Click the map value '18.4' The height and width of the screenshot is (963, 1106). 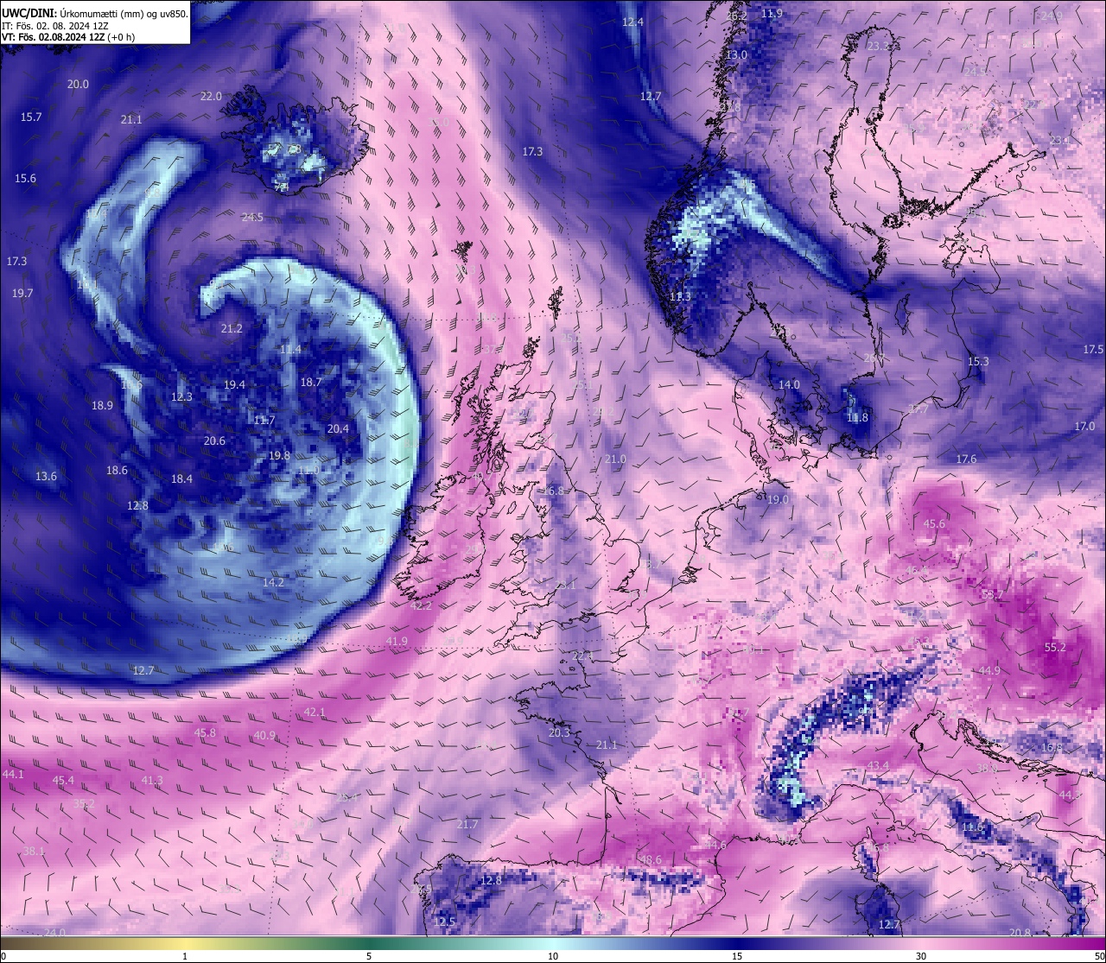[181, 478]
